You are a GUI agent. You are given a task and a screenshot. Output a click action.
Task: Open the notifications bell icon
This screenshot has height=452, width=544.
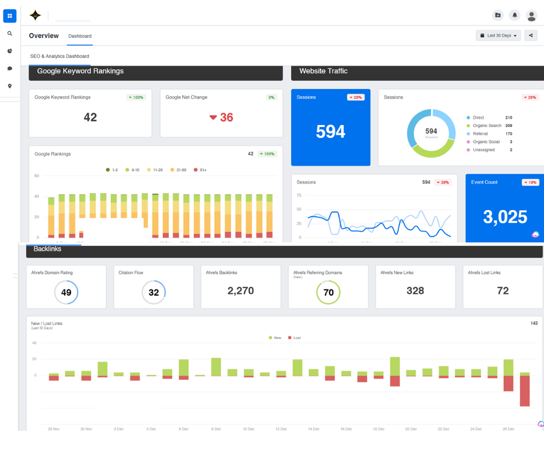(x=514, y=15)
